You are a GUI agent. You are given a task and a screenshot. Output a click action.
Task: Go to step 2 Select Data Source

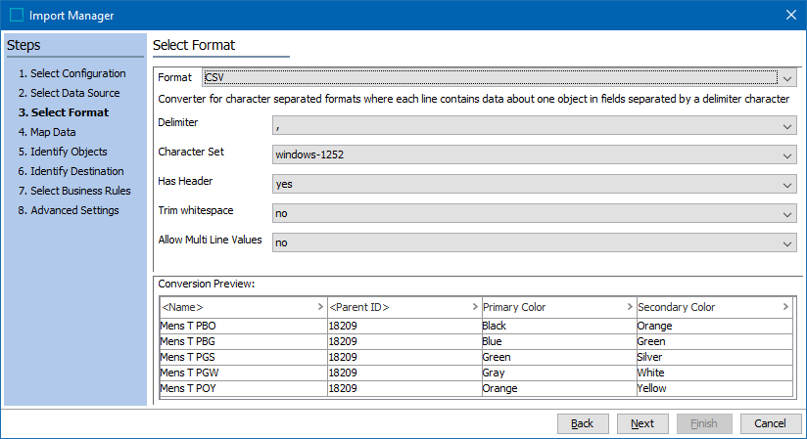pos(69,93)
